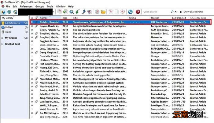Image resolution: width=214 pixels, height=123 pixels.
Task: Click the Open File folder icon
Action: 103,12
